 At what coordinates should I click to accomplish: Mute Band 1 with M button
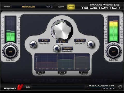pos(38,72)
